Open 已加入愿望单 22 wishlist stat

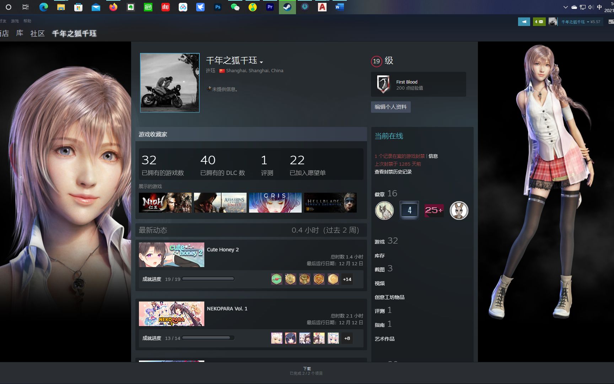(308, 165)
